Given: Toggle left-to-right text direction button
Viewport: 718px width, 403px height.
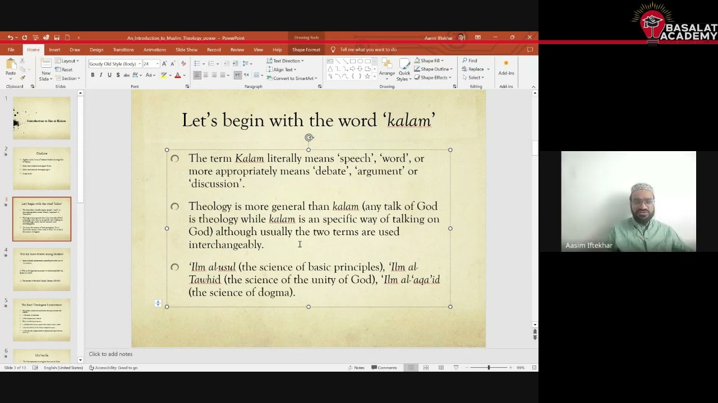Looking at the screenshot, I should [x=238, y=75].
